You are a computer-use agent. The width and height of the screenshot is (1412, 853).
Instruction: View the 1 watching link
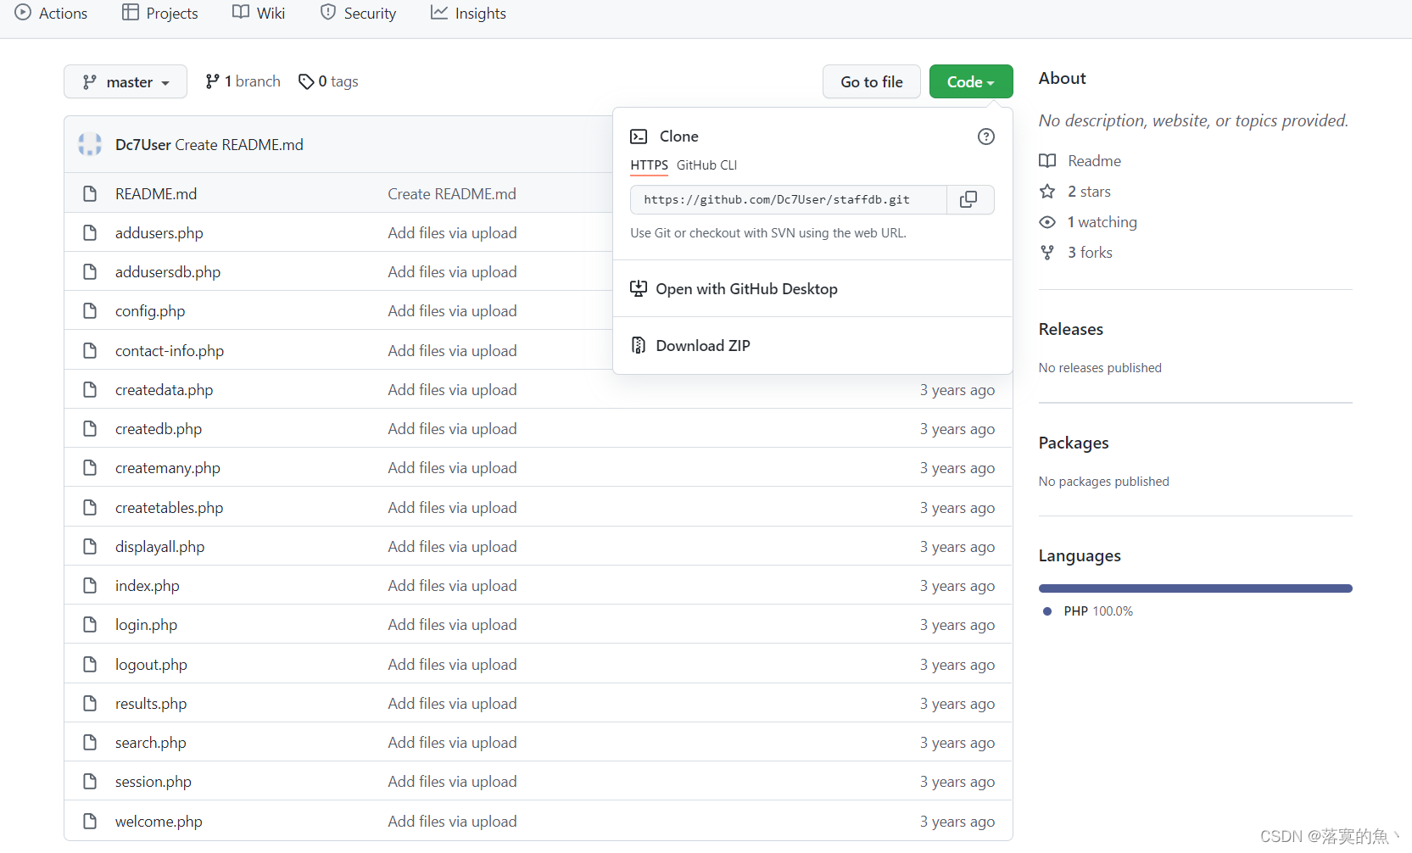pos(1089,222)
